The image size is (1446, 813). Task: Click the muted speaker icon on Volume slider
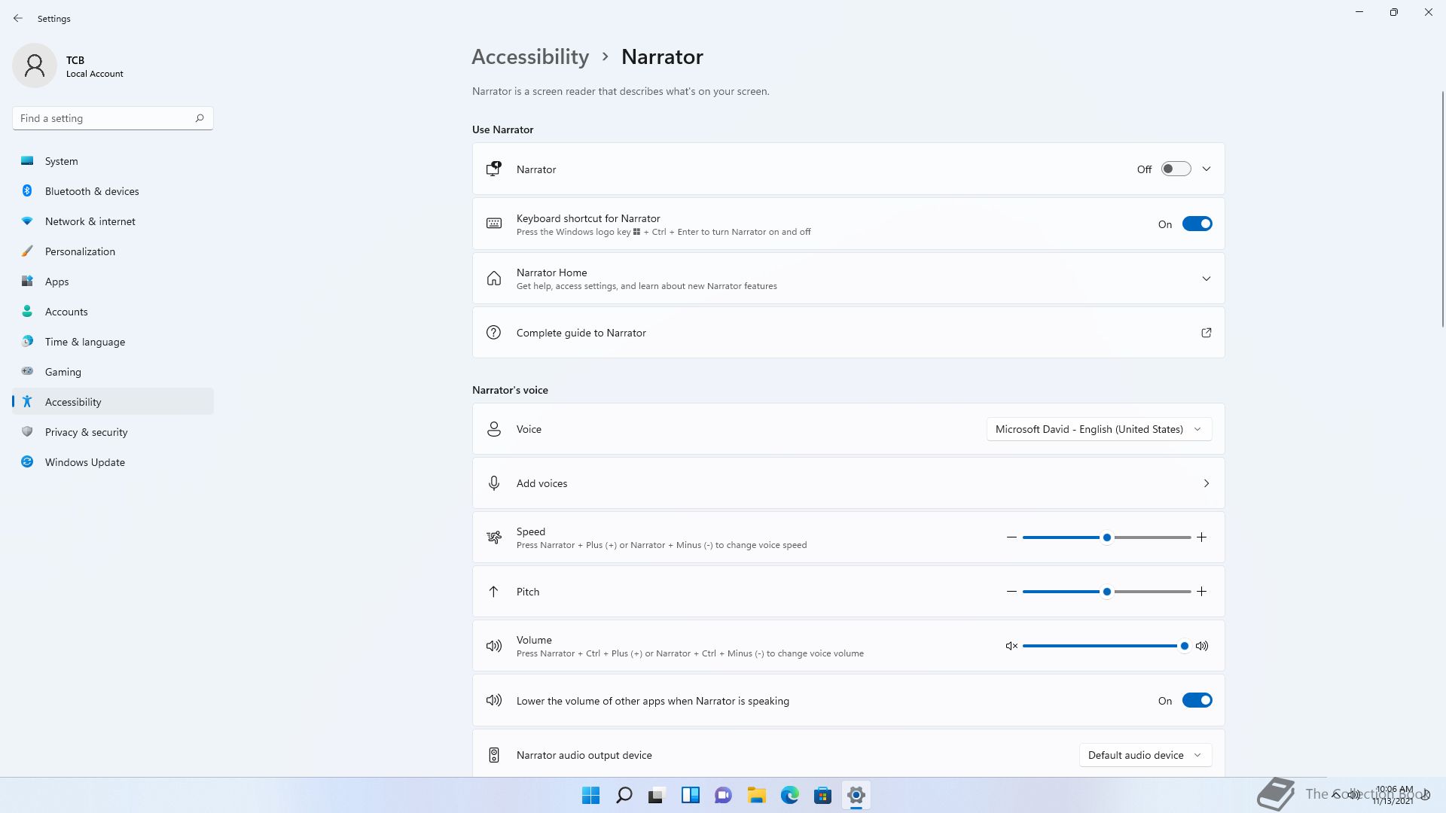1011,646
